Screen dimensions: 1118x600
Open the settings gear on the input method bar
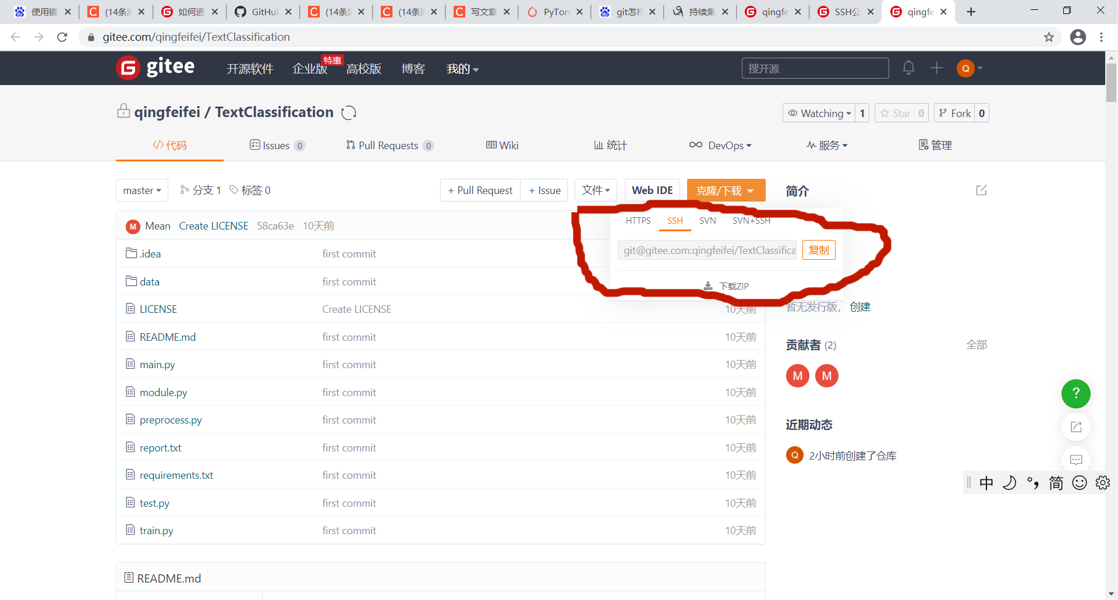pyautogui.click(x=1102, y=482)
